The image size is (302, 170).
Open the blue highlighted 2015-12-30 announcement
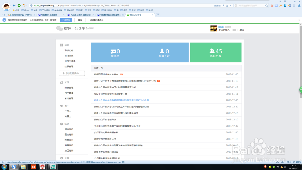tap(121, 100)
